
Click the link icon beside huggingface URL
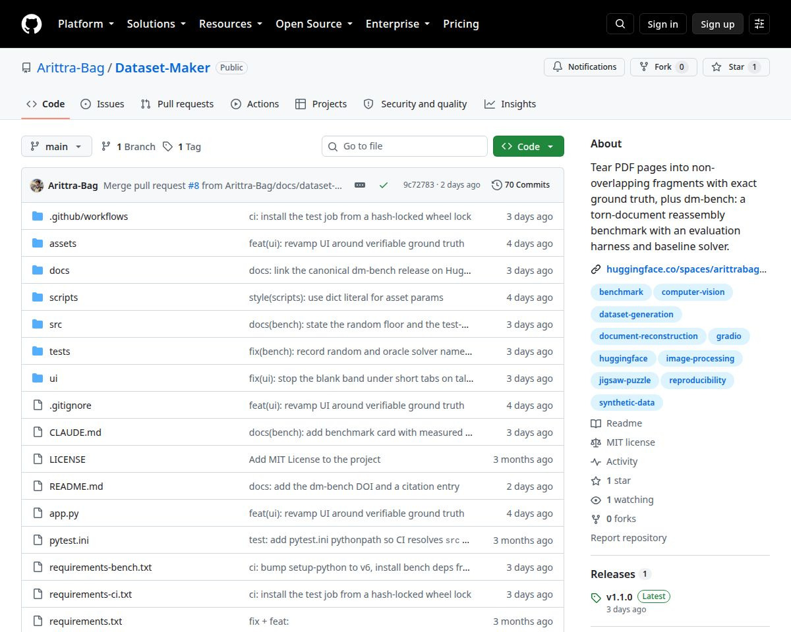tap(596, 269)
